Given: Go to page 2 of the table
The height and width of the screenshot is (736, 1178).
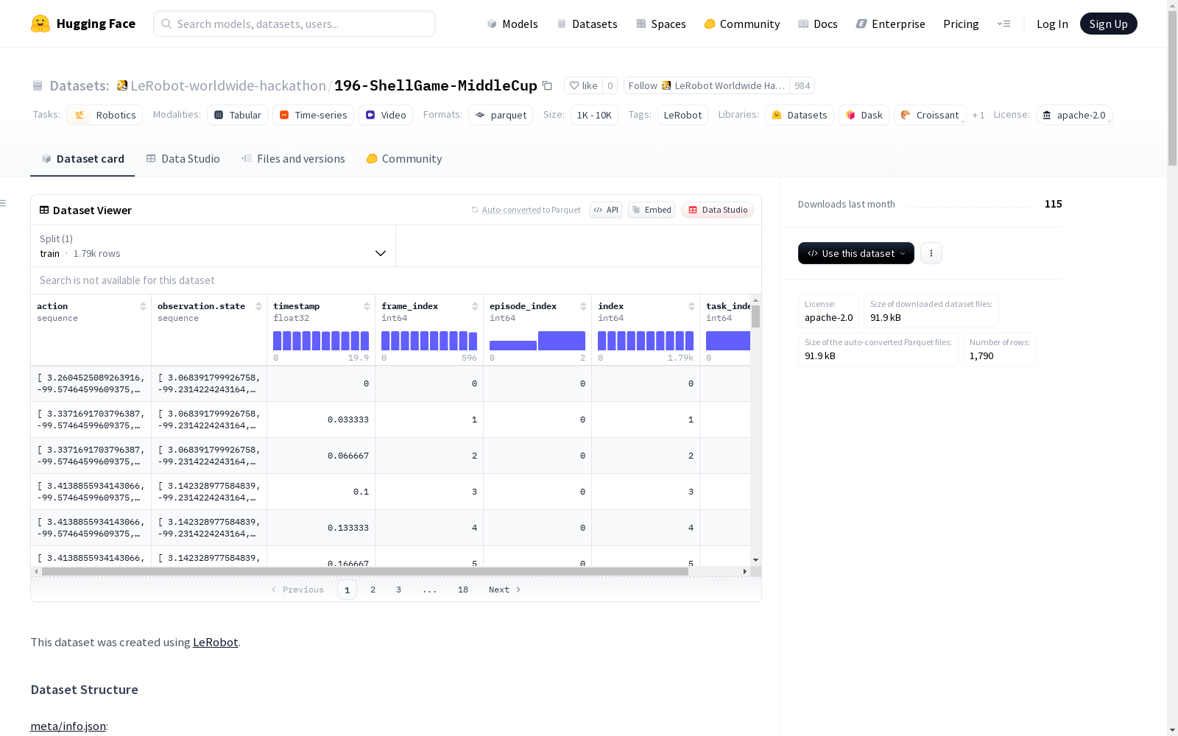Looking at the screenshot, I should point(373,590).
